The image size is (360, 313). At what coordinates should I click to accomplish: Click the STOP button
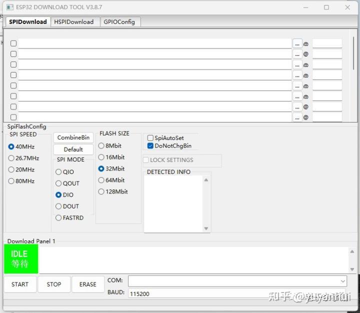point(54,284)
